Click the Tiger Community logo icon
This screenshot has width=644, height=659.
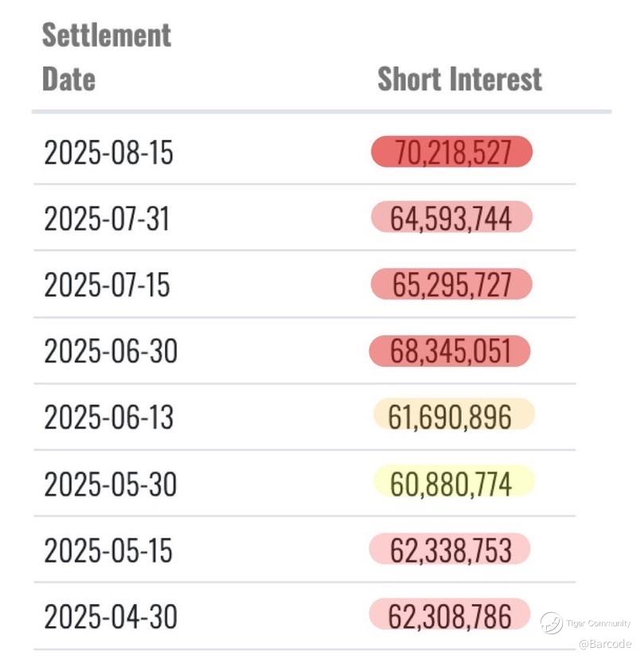pos(551,623)
